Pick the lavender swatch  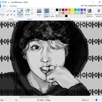(85, 13)
